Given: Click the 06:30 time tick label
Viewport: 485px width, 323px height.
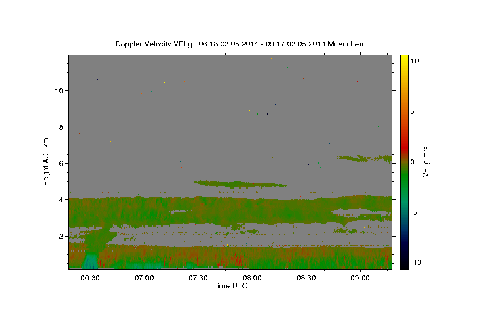Looking at the screenshot, I should (90, 278).
